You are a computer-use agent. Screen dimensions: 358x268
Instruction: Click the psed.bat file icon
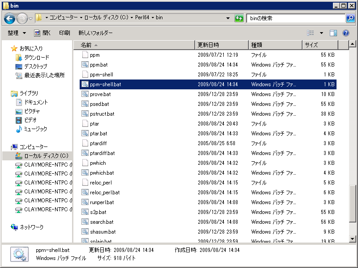(85, 104)
